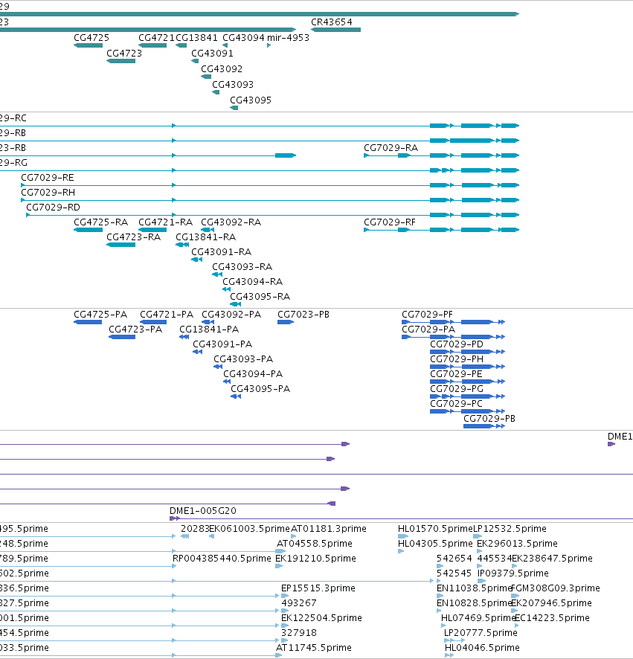Select the LP12532.5prime EST label
The width and height of the screenshot is (633, 659).
[x=510, y=529]
